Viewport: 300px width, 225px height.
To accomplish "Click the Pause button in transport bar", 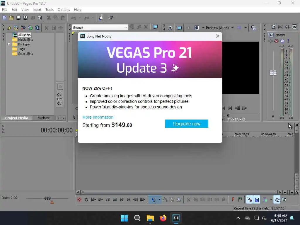I will (108, 200).
